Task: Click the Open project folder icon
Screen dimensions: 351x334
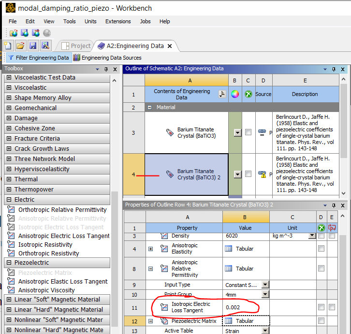Action: pos(20,46)
